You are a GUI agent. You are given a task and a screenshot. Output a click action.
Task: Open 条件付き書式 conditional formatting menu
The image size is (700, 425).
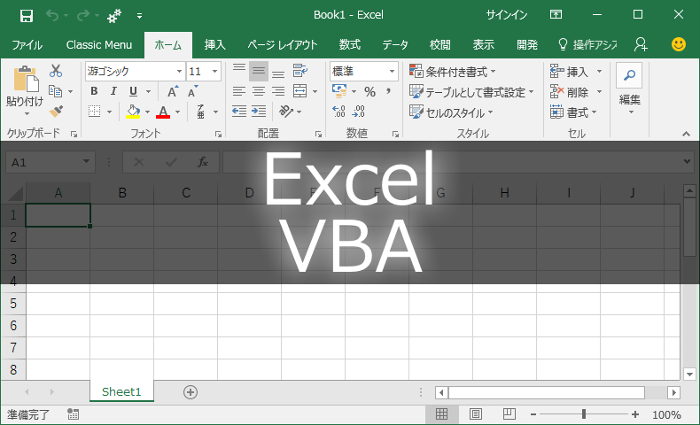click(452, 72)
